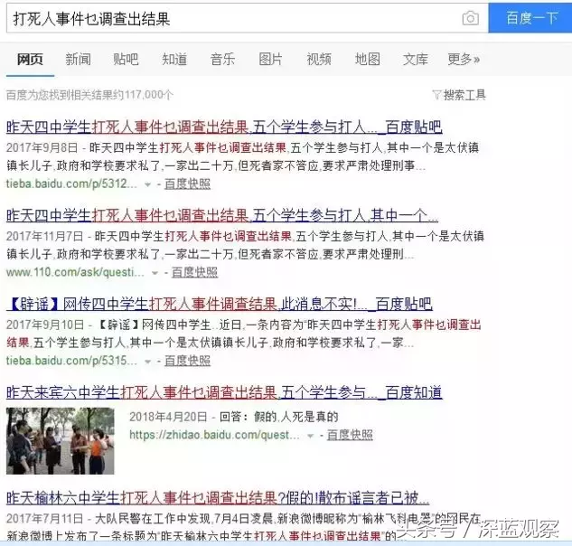The height and width of the screenshot is (546, 572).
Task: Open first result ending 百度贴吧 五个学生参与打人
Action: tap(224, 127)
